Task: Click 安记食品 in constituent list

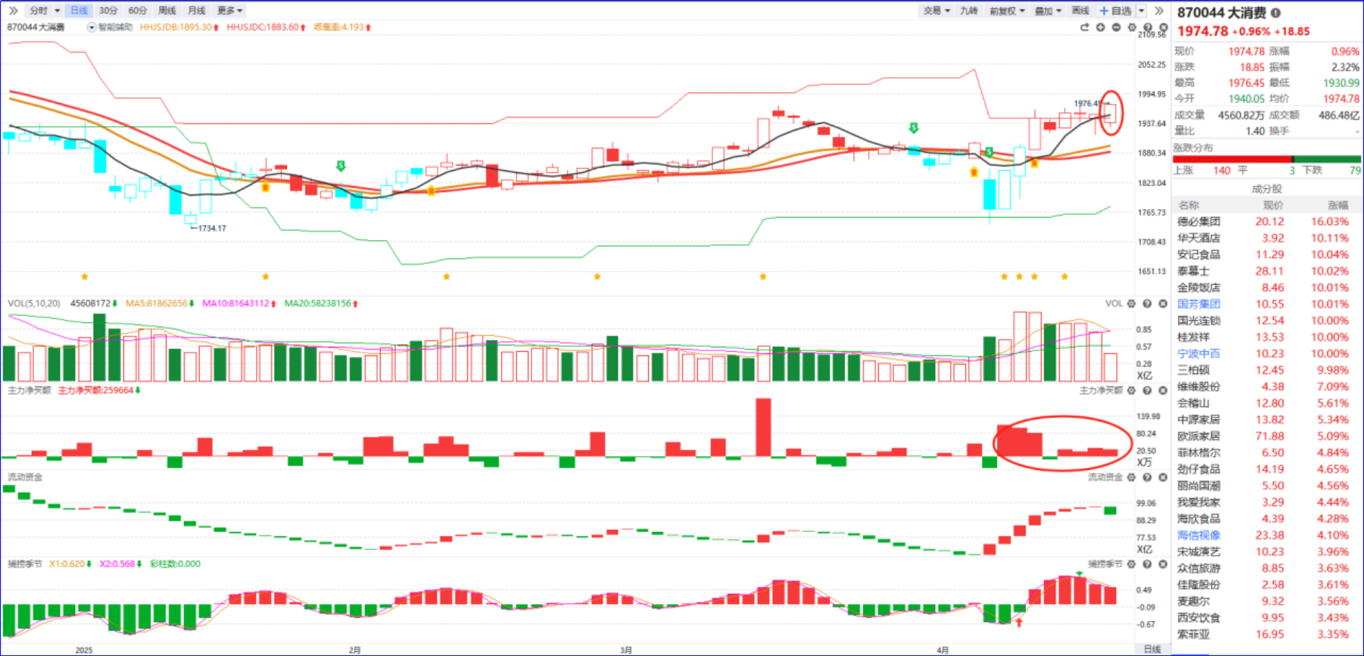Action: [x=1199, y=255]
